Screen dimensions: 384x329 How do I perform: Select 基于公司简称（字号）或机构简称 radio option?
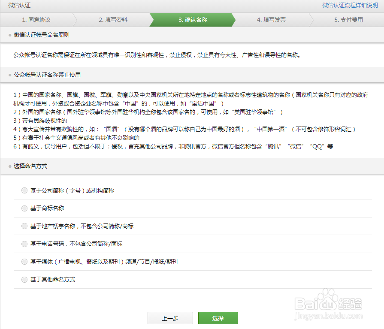[x=24, y=190]
